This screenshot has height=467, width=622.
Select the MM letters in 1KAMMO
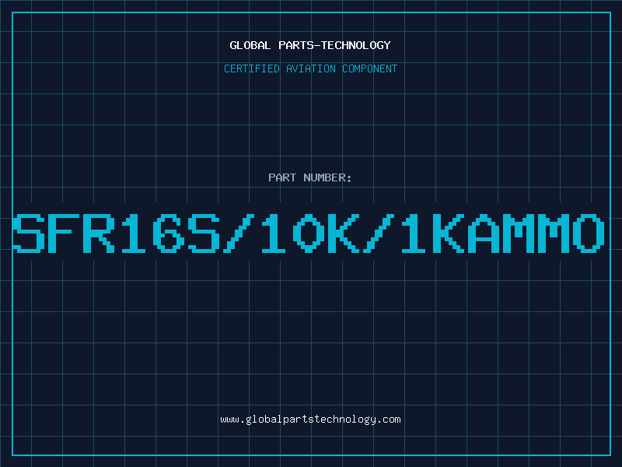536,233
